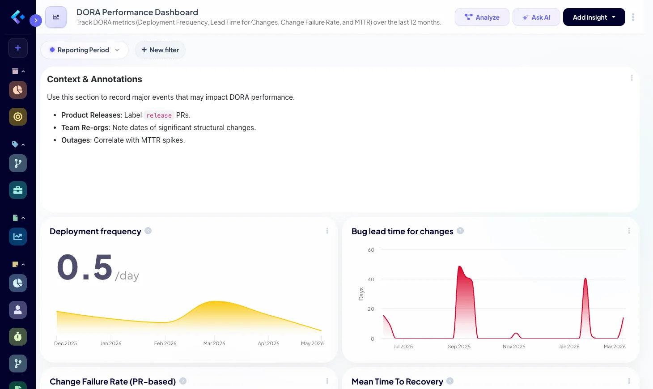Click the 'Nov 2025' axis label
This screenshot has height=389, width=653.
(514, 347)
